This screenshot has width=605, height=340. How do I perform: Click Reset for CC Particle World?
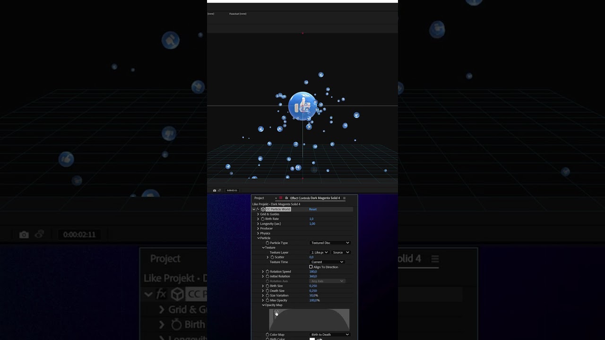pos(313,209)
